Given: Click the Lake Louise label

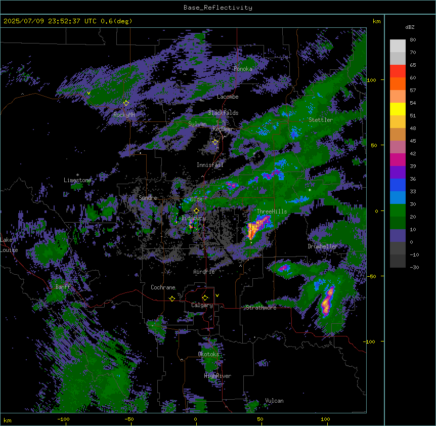Looking at the screenshot, I should coord(9,245).
